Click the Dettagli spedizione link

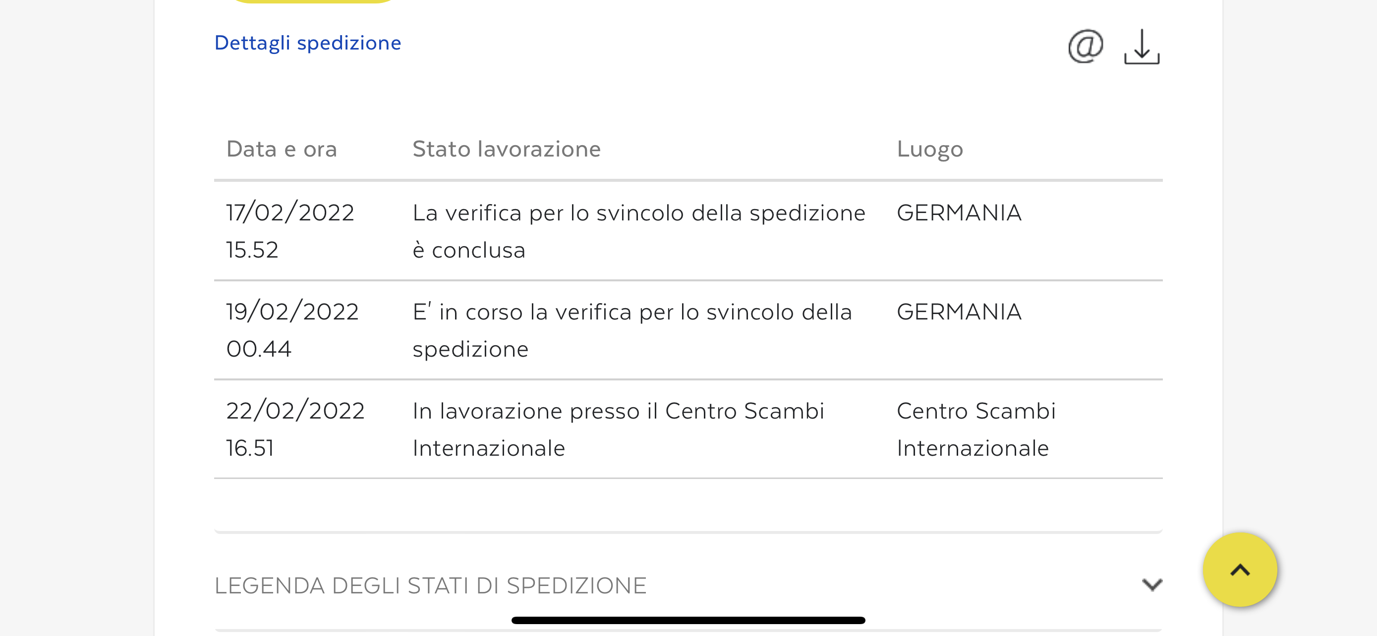[307, 43]
